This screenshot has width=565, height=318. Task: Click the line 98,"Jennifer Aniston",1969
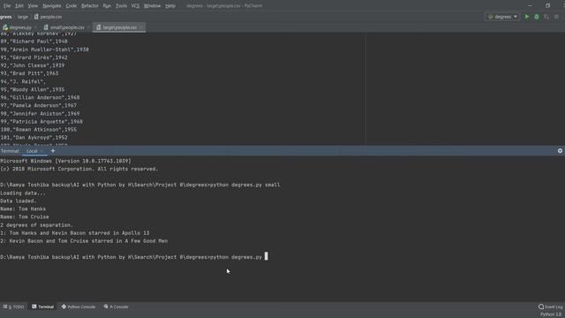[x=40, y=114]
